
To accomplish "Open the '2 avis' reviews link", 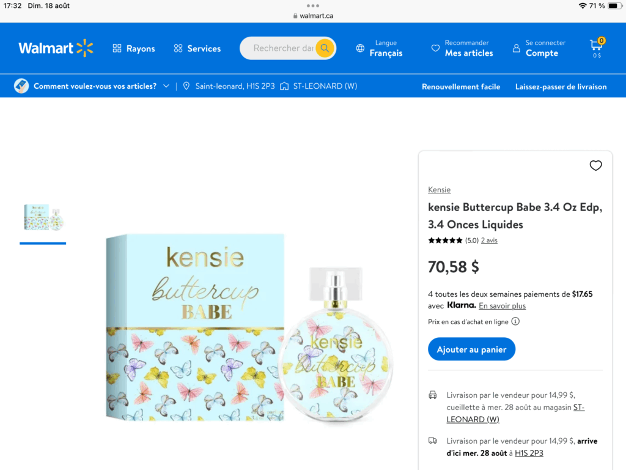I will pos(489,241).
